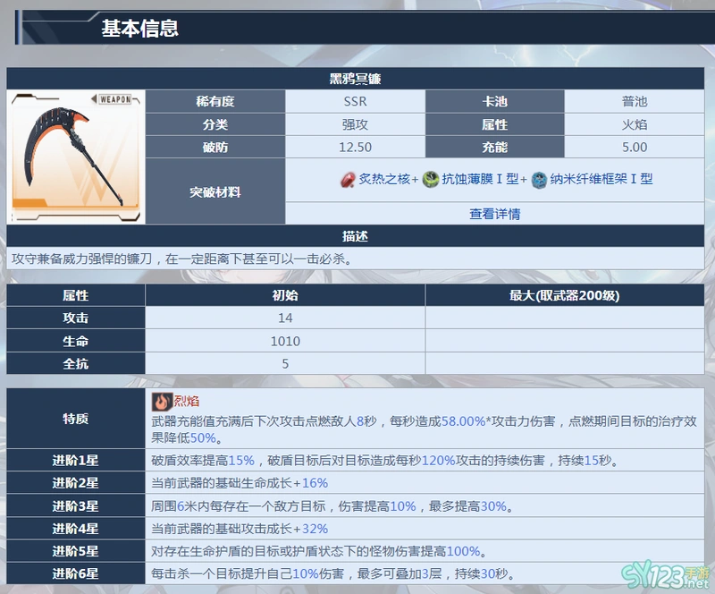Click the 基础攻击成长+32% text
Image resolution: width=715 pixels, height=594 pixels.
tap(240, 529)
